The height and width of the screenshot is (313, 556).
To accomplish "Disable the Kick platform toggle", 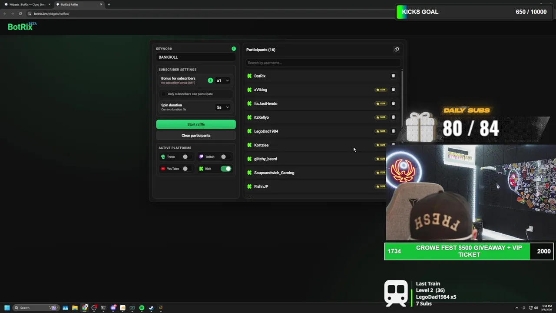I will pos(226,169).
